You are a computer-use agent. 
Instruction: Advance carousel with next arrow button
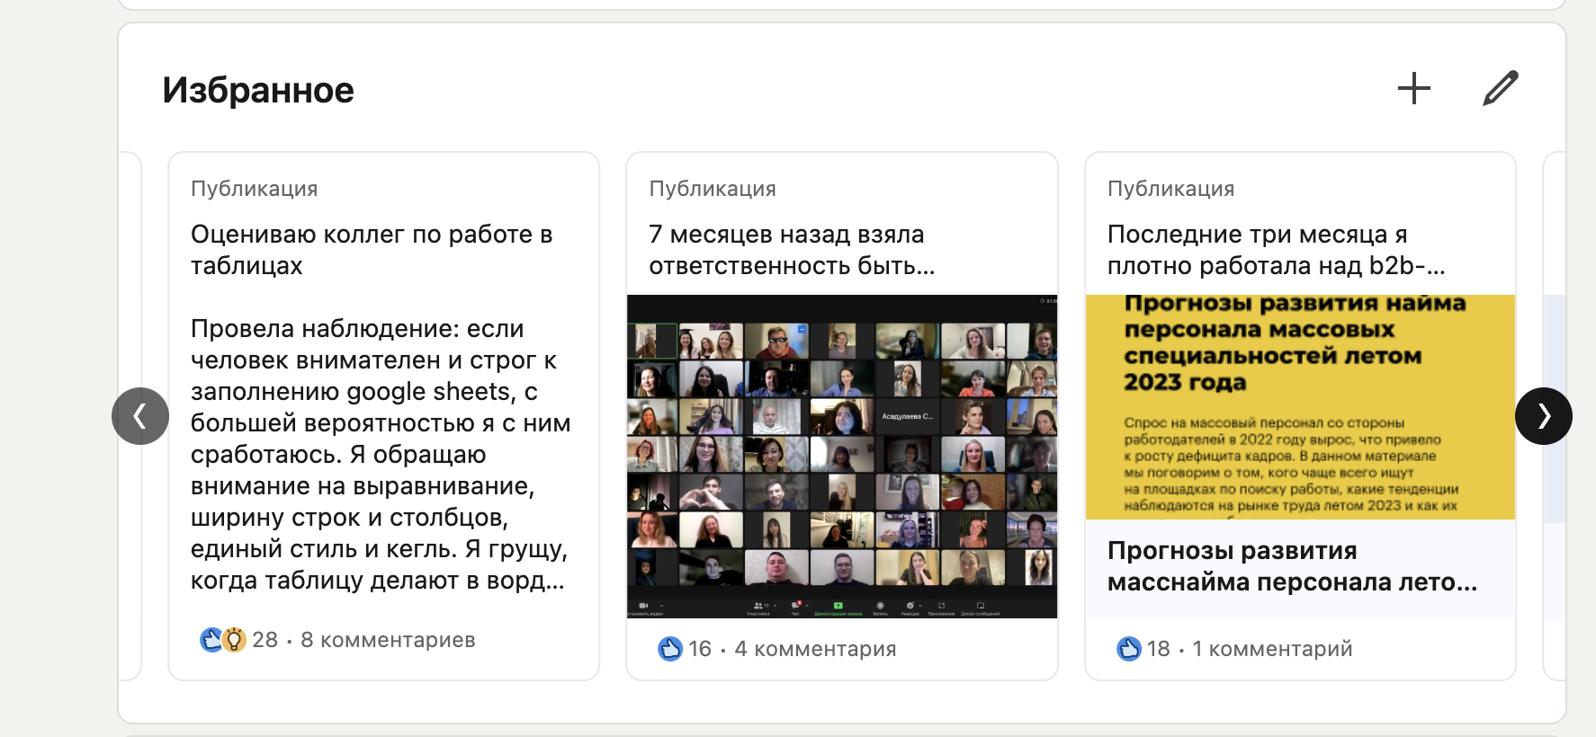(x=1544, y=416)
